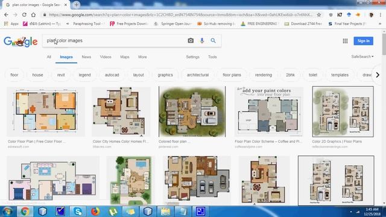Open Skype from the taskbar
This screenshot has height=217, width=386.
78,212
